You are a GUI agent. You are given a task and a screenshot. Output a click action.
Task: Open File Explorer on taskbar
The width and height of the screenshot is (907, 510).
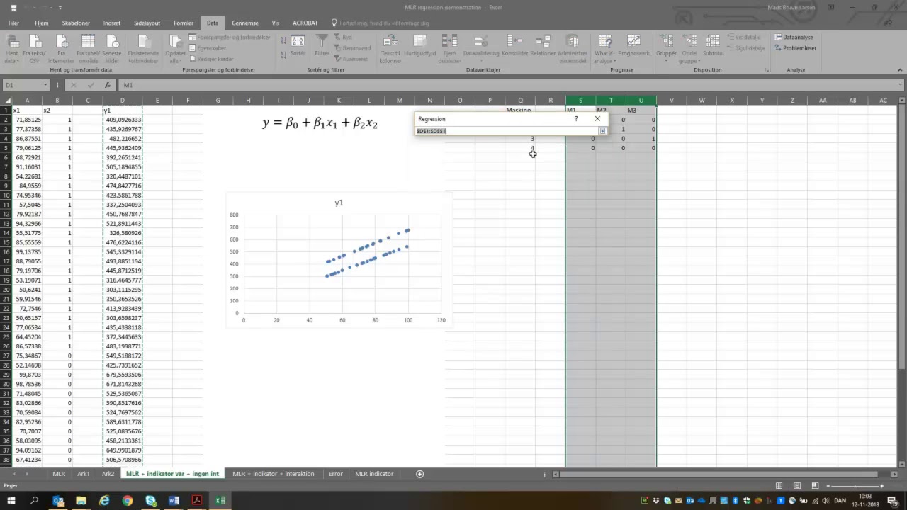tap(81, 501)
